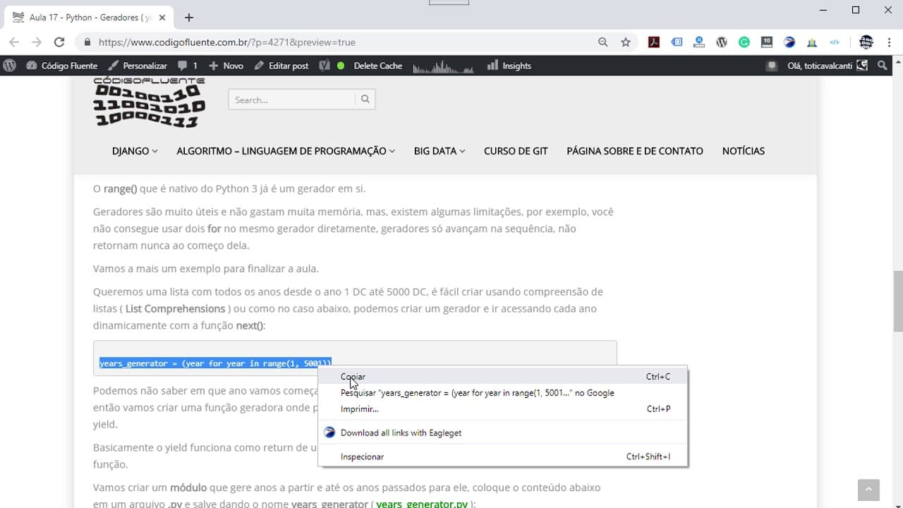
Task: Bookmark this page with the star icon
Action: 626,42
